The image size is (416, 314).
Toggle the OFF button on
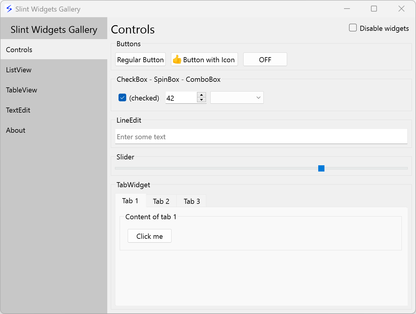pyautogui.click(x=265, y=60)
